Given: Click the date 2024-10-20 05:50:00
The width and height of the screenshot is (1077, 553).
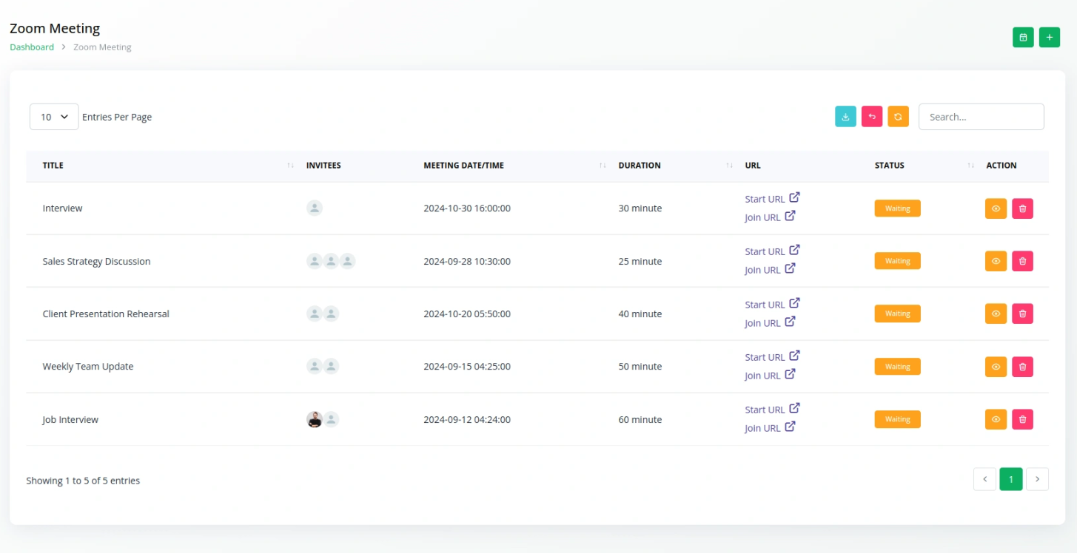Looking at the screenshot, I should click(x=467, y=313).
